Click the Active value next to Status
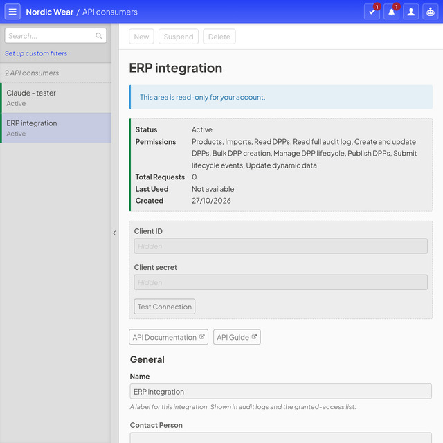The width and height of the screenshot is (443, 443). click(x=202, y=129)
